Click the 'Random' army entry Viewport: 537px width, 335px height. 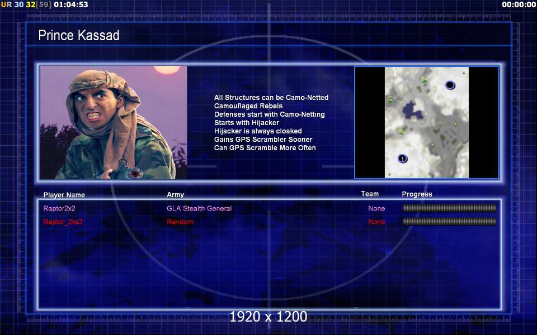pos(180,222)
